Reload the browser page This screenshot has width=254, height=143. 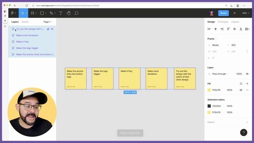click(27, 6)
